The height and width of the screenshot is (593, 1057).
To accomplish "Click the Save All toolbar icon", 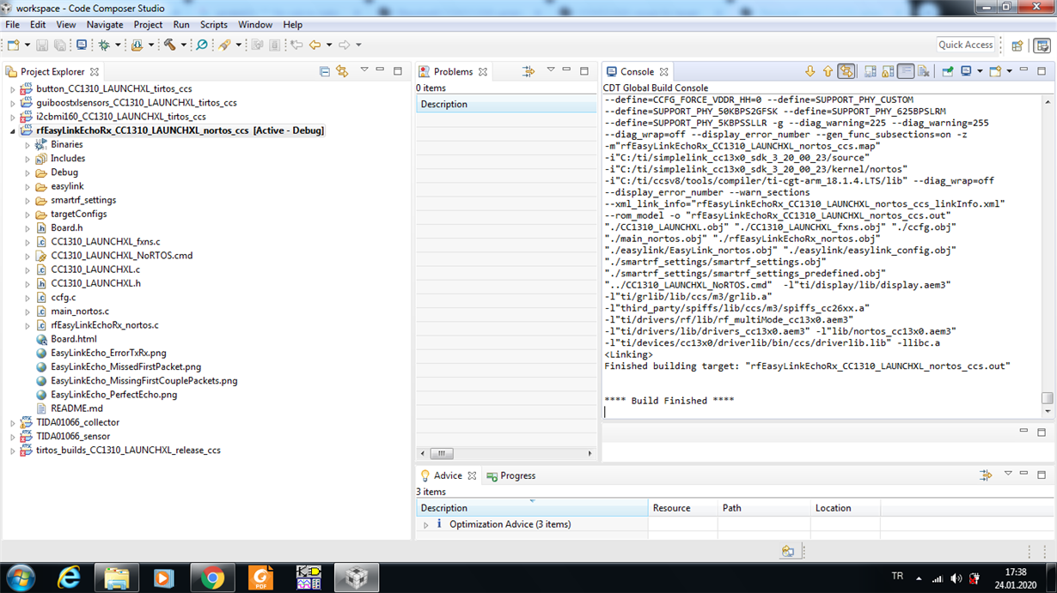I will [59, 45].
